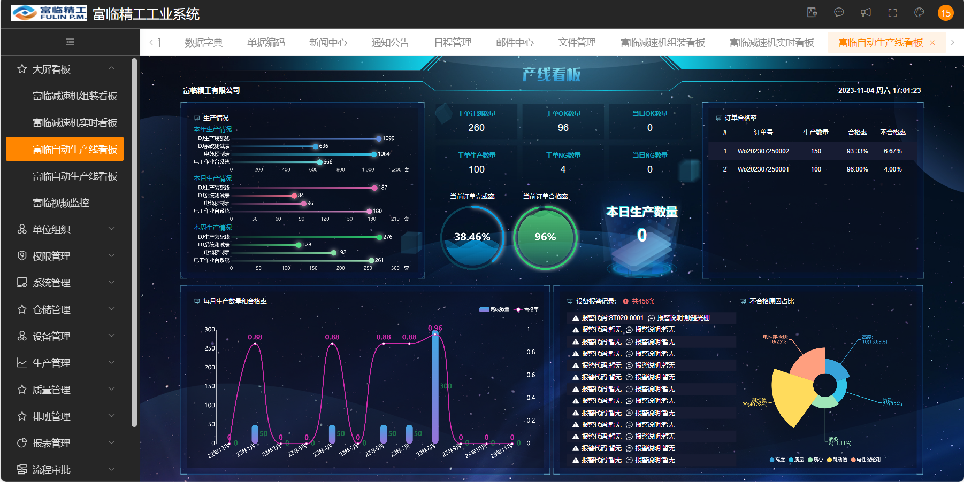Viewport: 964px width, 482px height.
Task: Switch to the 邮件中心 tab
Action: click(515, 43)
